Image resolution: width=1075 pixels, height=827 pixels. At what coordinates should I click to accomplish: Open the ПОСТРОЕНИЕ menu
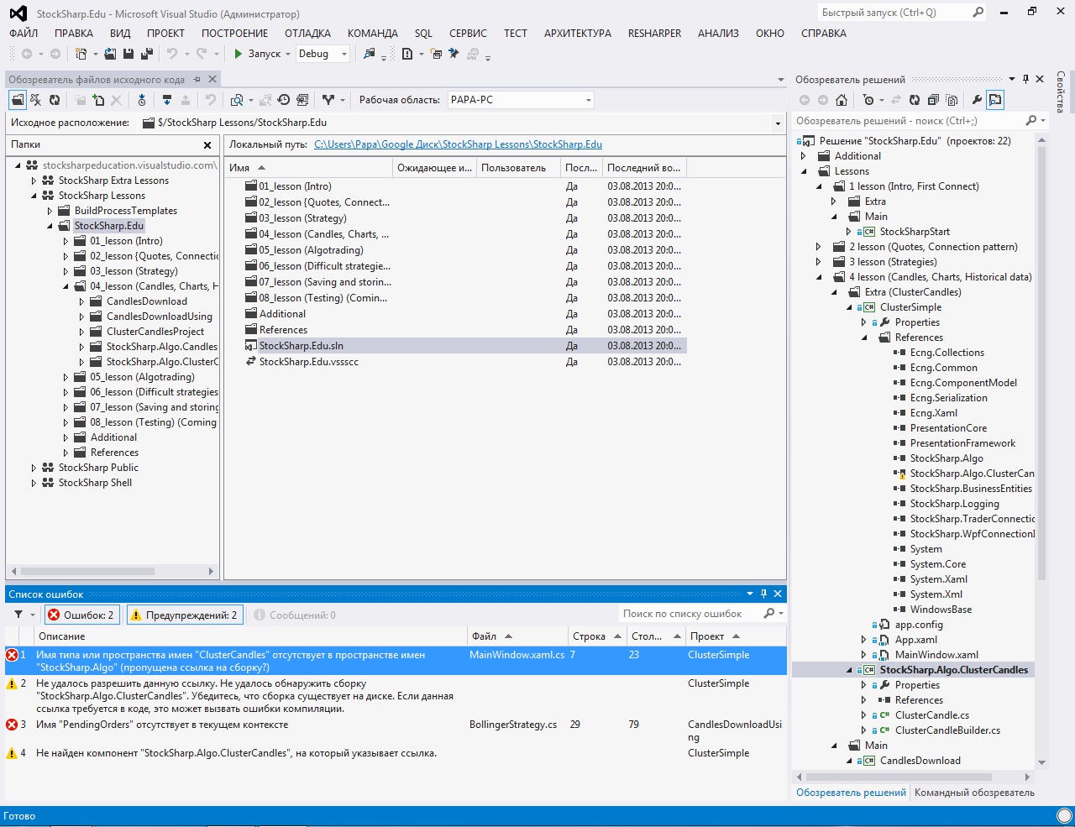point(235,34)
